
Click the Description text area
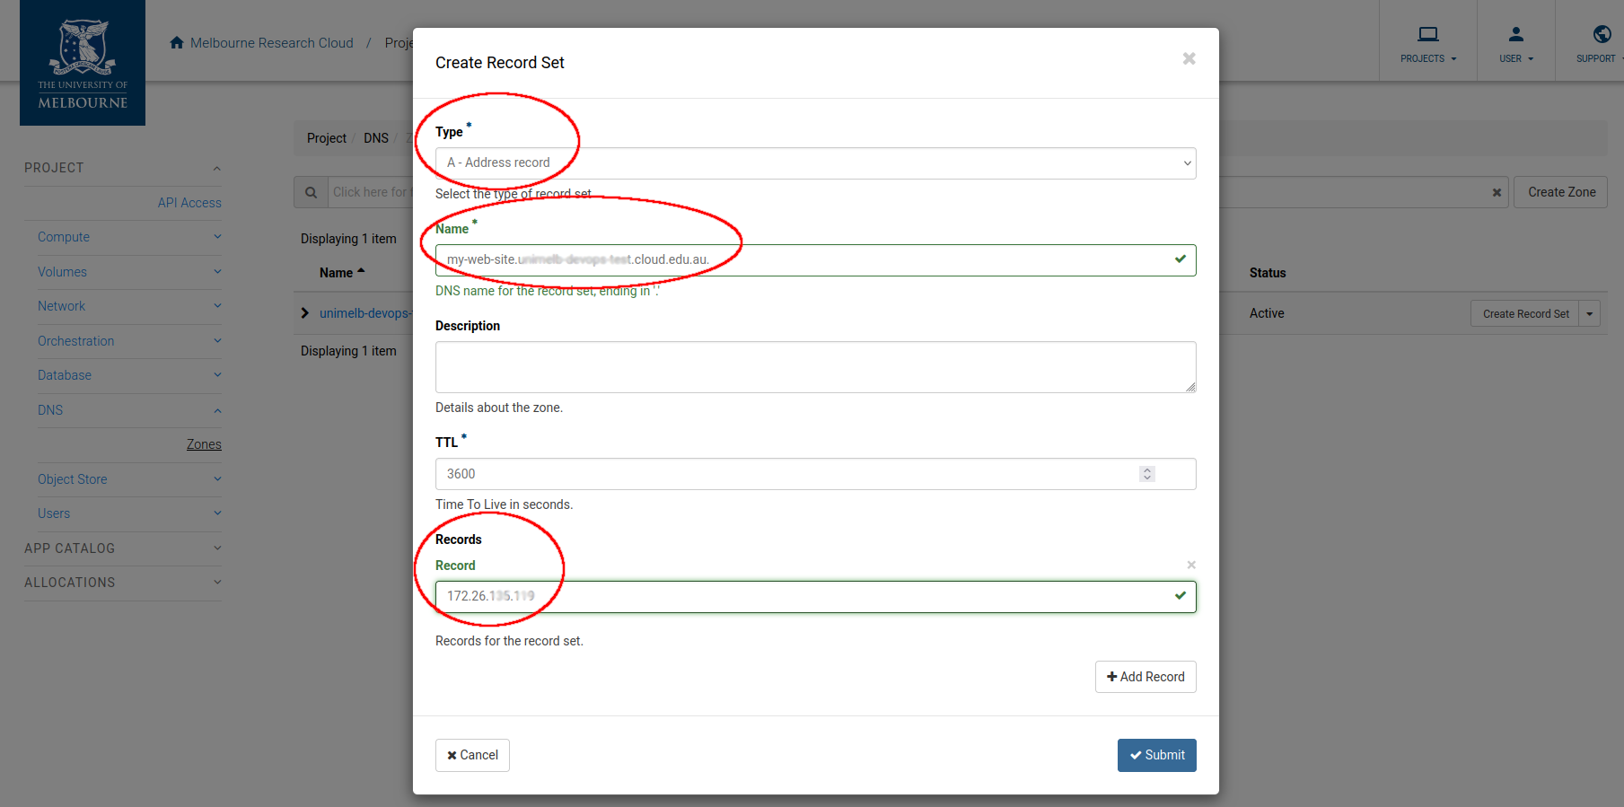815,367
